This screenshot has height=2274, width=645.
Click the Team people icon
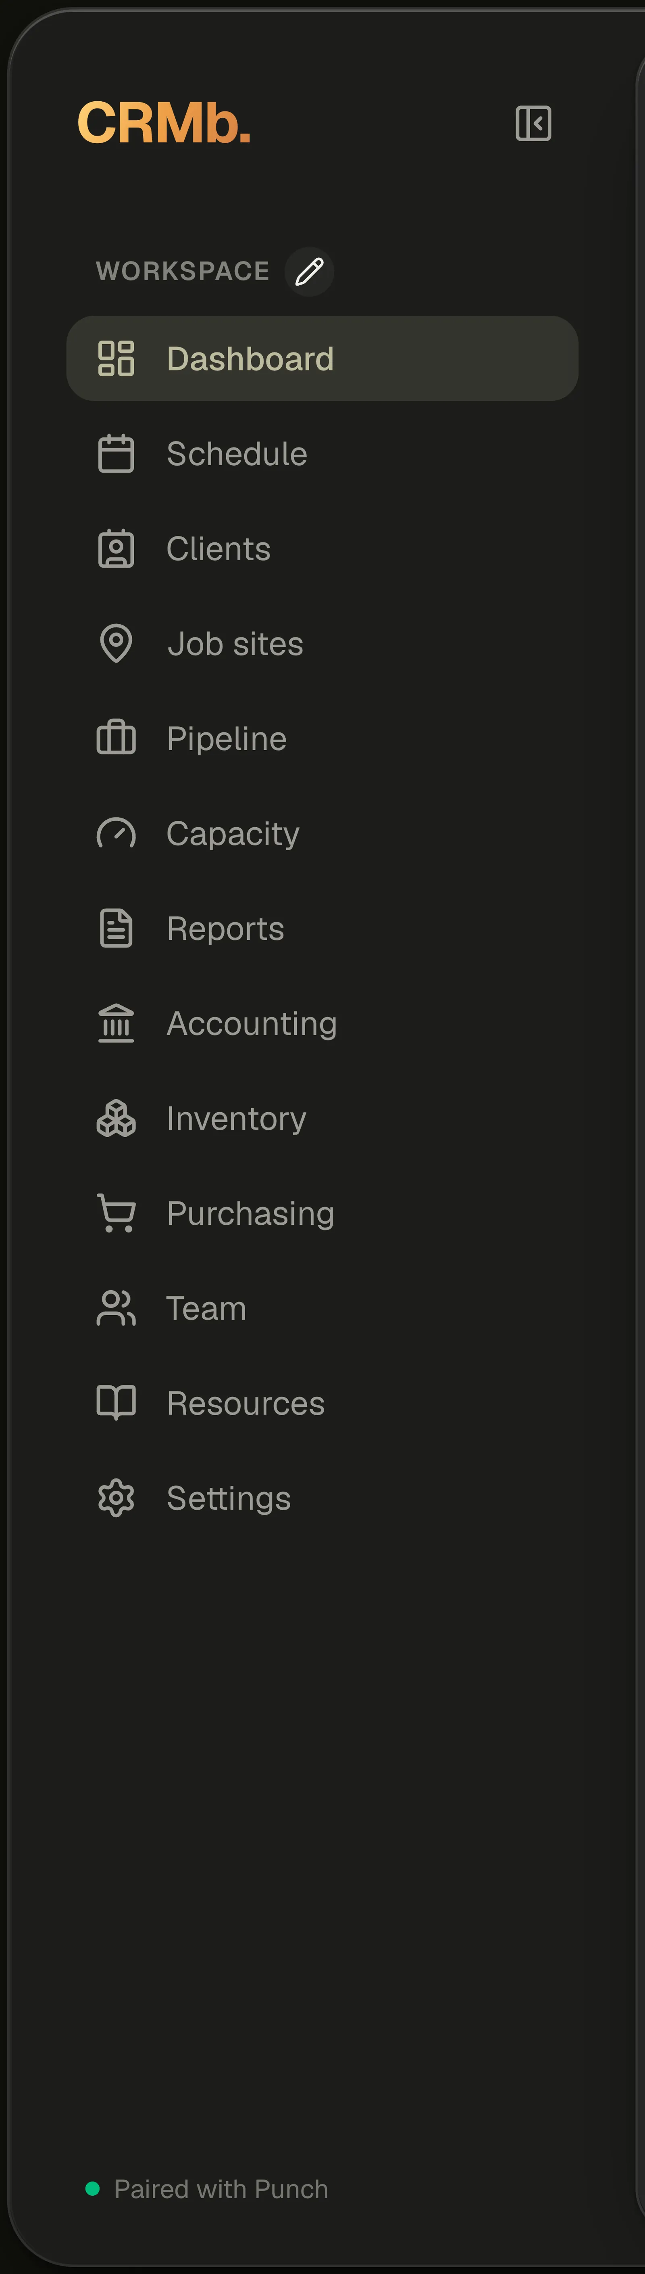[x=116, y=1308]
